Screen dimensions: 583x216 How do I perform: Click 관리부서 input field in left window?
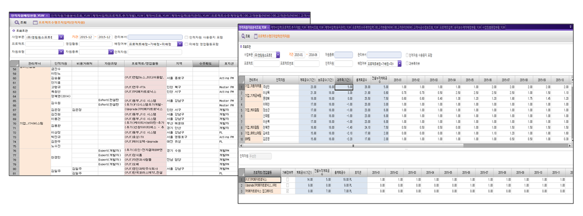coord(155,37)
